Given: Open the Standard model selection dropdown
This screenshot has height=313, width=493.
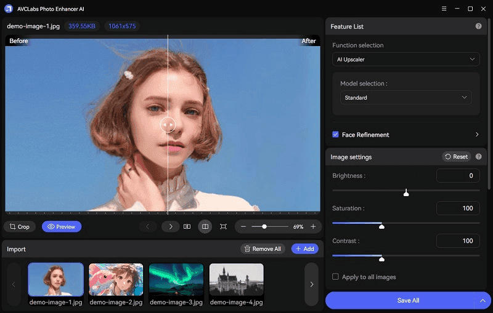Looking at the screenshot, I should click(405, 98).
